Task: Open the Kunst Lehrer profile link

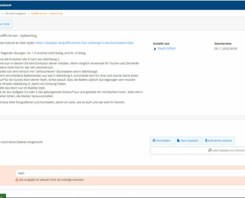Action: (x=167, y=49)
